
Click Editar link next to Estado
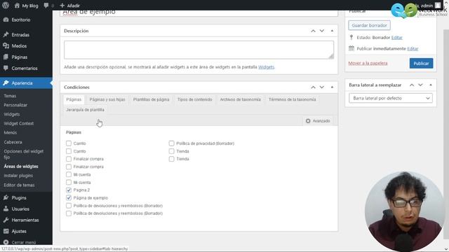coord(396,37)
